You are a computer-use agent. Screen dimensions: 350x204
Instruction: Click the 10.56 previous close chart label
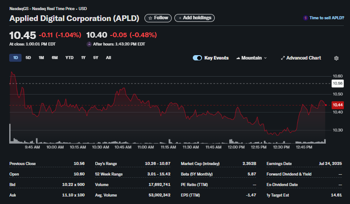pos(338,84)
